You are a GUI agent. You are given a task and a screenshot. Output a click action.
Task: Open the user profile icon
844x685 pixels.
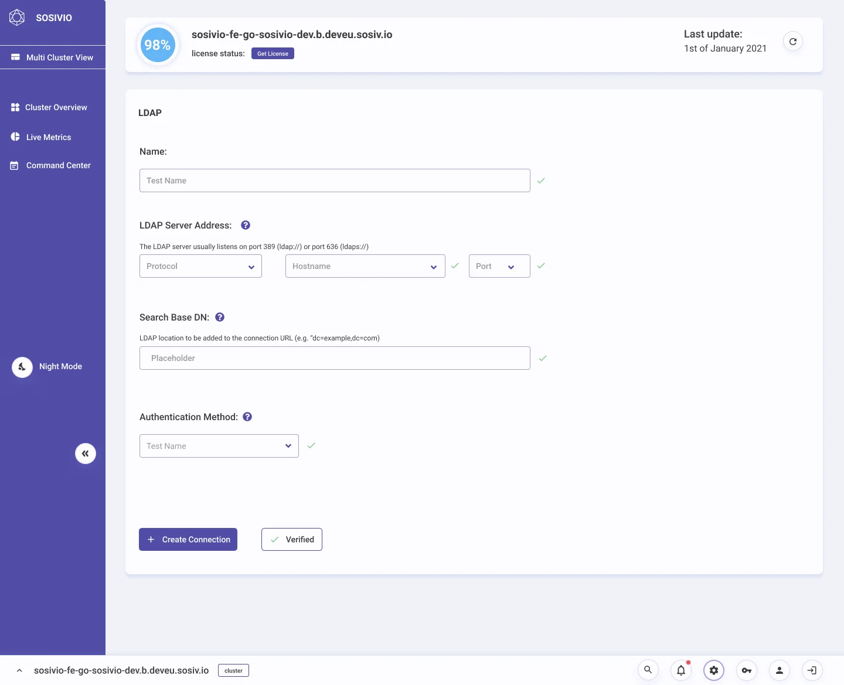point(780,670)
